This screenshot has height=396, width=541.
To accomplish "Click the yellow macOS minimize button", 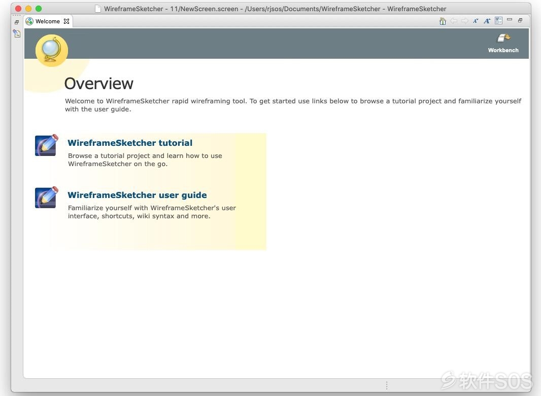I will 28,9.
